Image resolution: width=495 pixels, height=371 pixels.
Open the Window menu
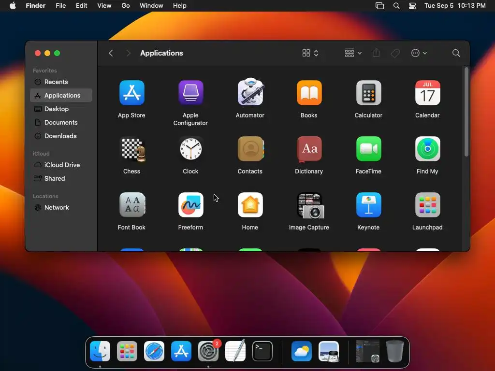click(151, 6)
